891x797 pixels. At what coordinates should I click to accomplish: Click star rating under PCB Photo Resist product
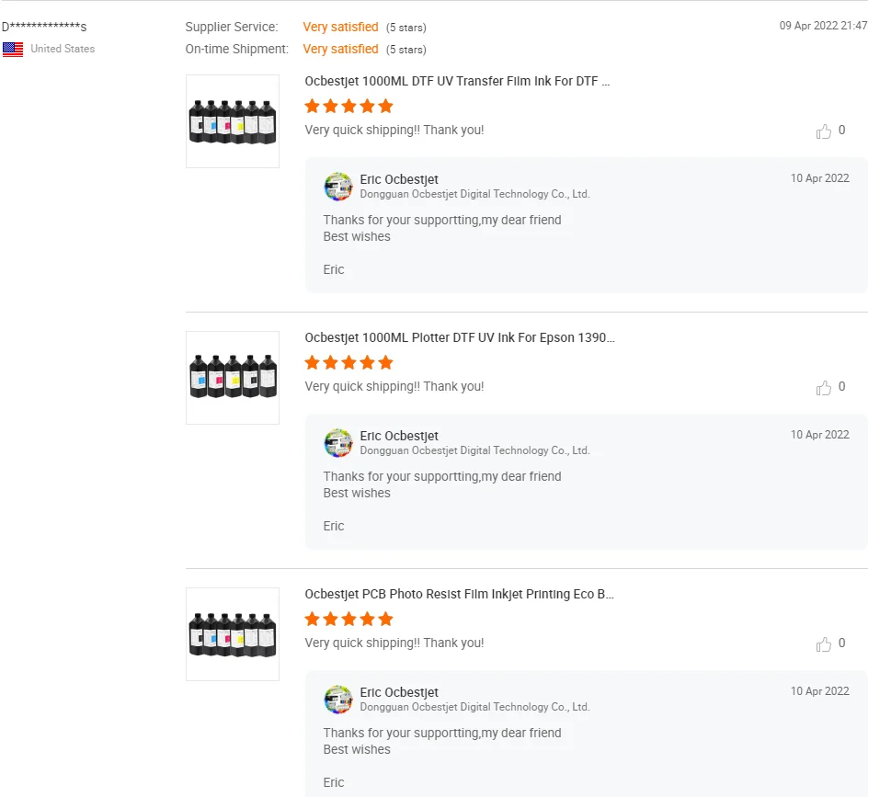(348, 619)
